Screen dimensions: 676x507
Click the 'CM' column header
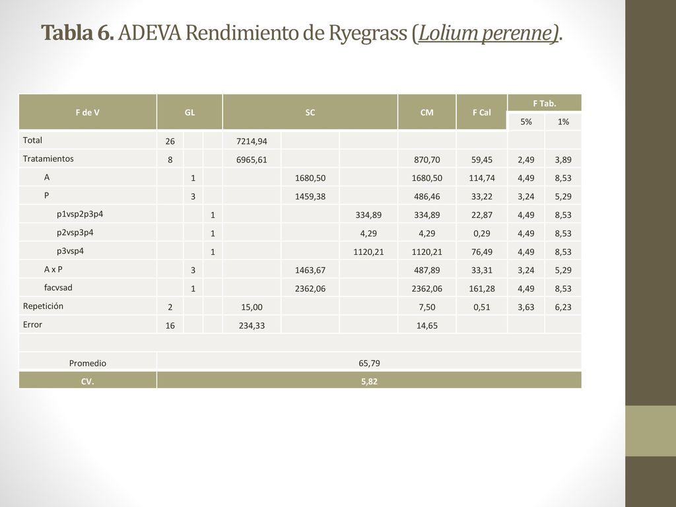427,112
